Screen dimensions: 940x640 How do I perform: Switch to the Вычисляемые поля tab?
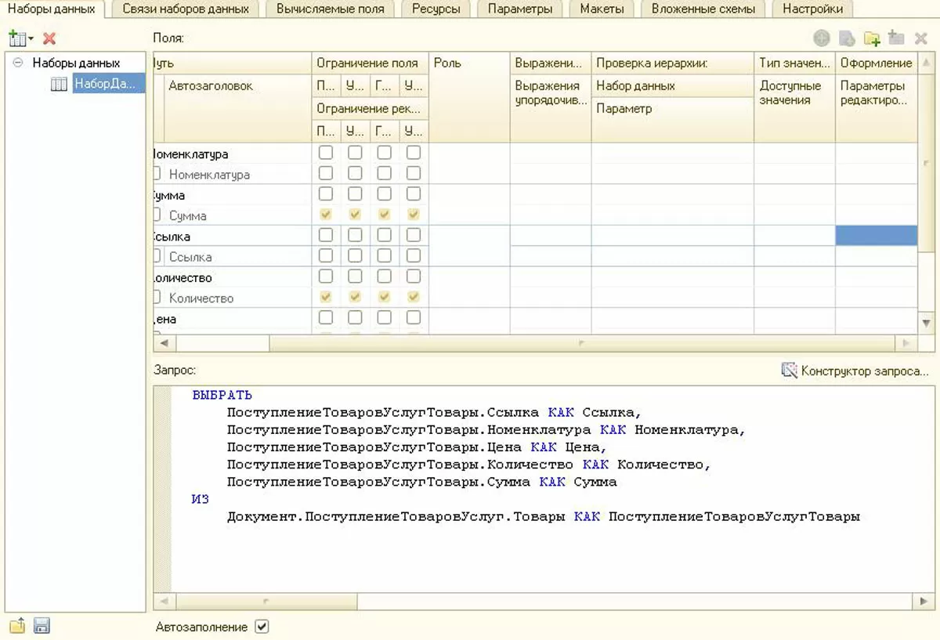coord(330,9)
